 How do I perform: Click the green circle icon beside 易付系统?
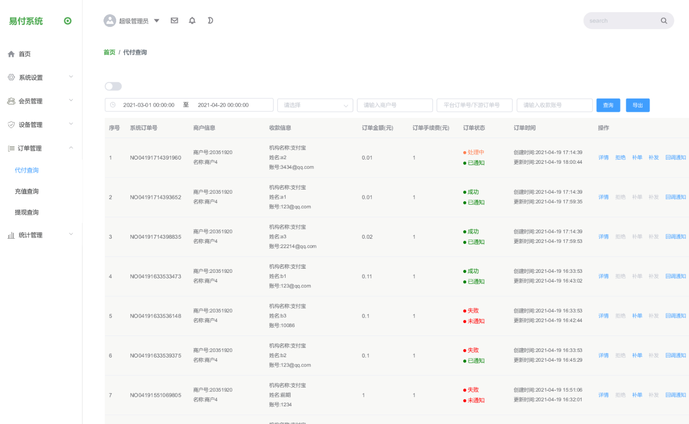[68, 21]
